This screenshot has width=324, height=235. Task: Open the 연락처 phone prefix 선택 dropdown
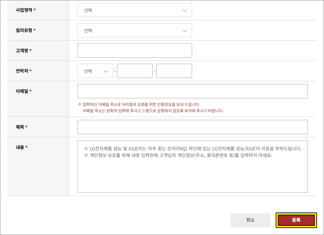(x=95, y=71)
